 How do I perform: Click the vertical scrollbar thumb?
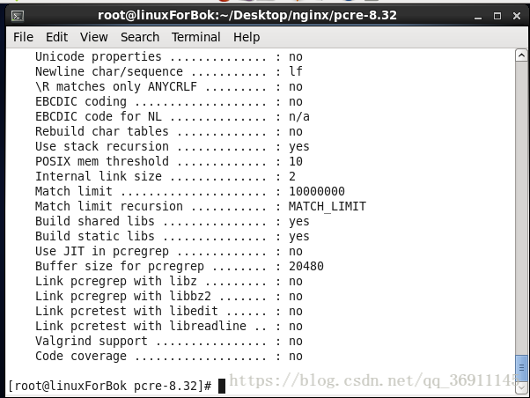tap(521, 367)
